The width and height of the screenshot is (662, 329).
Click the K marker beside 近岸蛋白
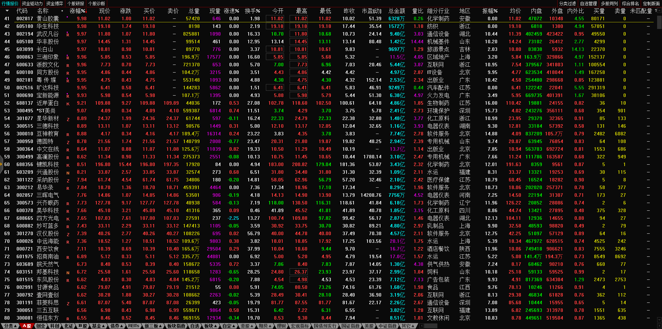68,104
